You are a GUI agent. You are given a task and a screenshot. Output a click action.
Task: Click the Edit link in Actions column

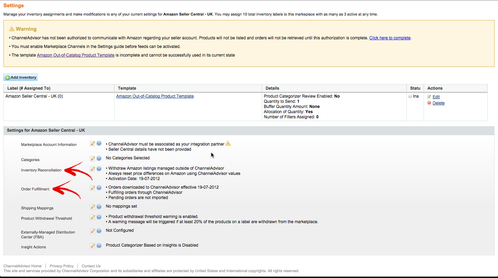click(x=436, y=97)
